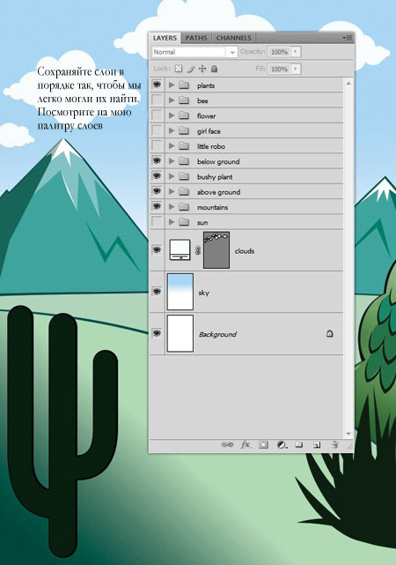The height and width of the screenshot is (565, 396).
Task: Click the Background layer lock icon
Action: (329, 333)
